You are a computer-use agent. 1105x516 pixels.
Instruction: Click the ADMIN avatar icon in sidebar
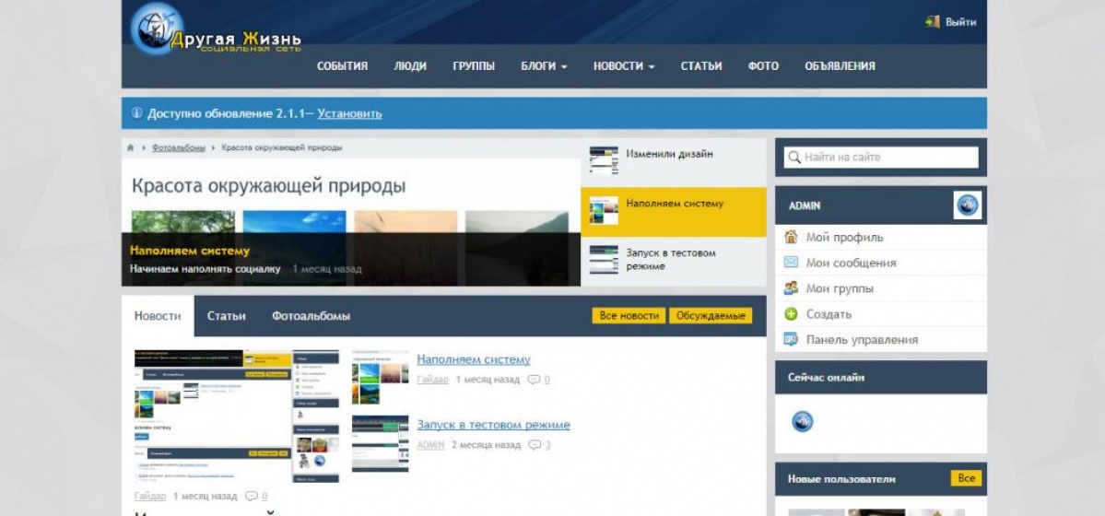pyautogui.click(x=967, y=205)
